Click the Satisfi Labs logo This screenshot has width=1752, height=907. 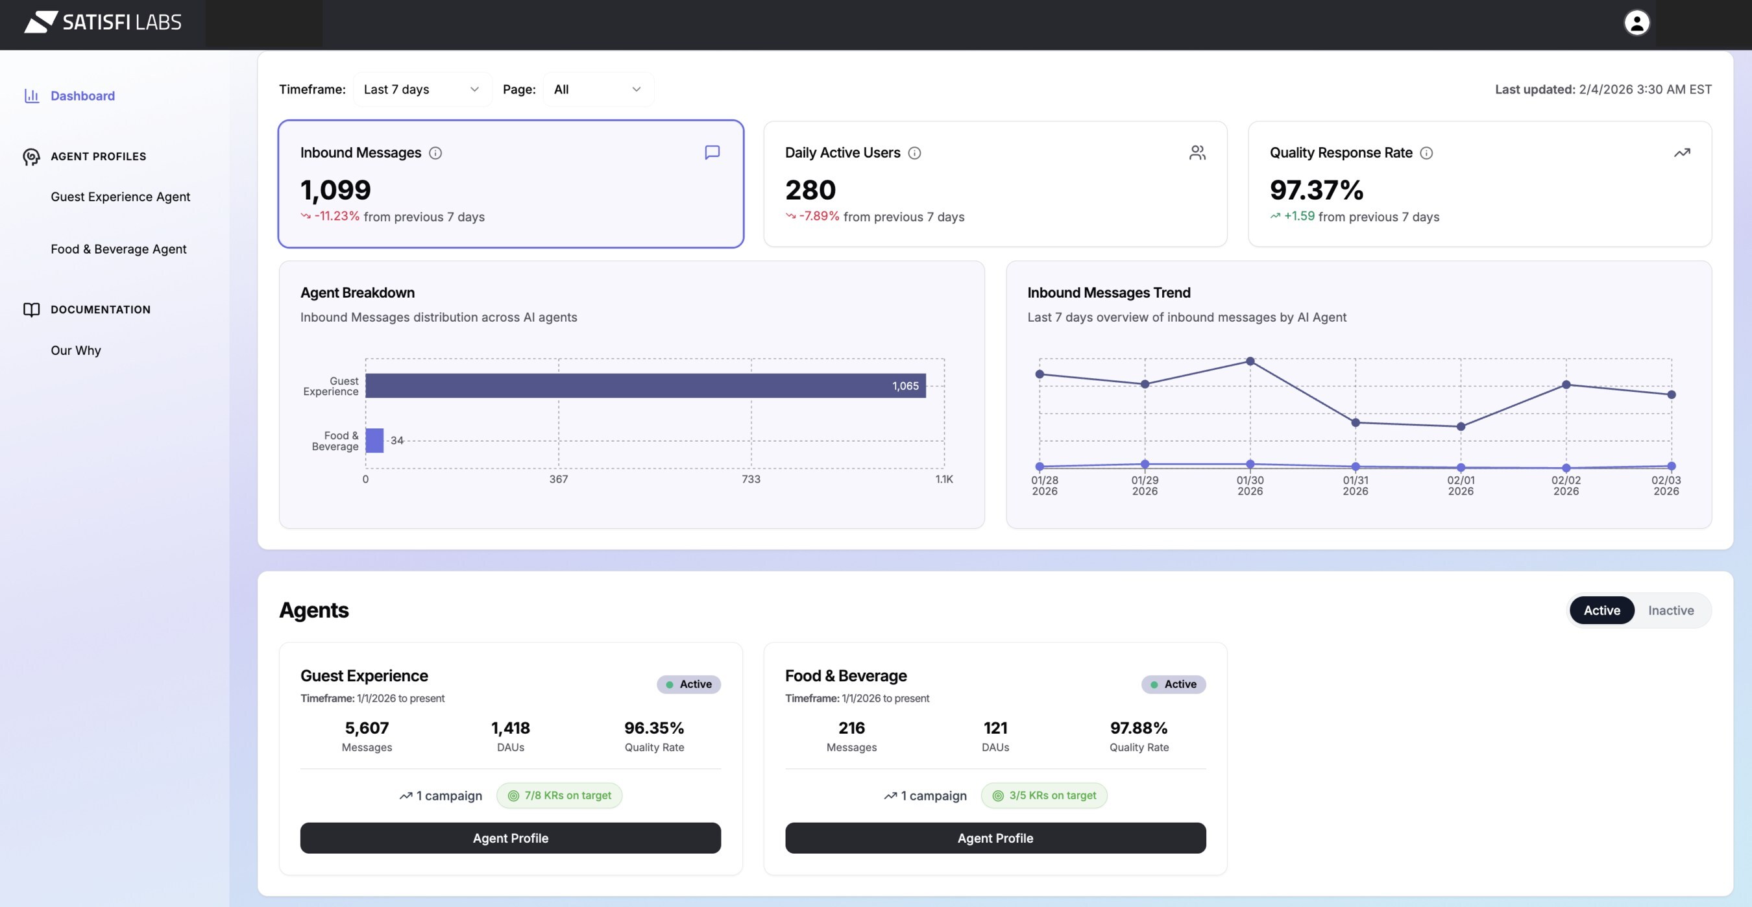(x=103, y=23)
